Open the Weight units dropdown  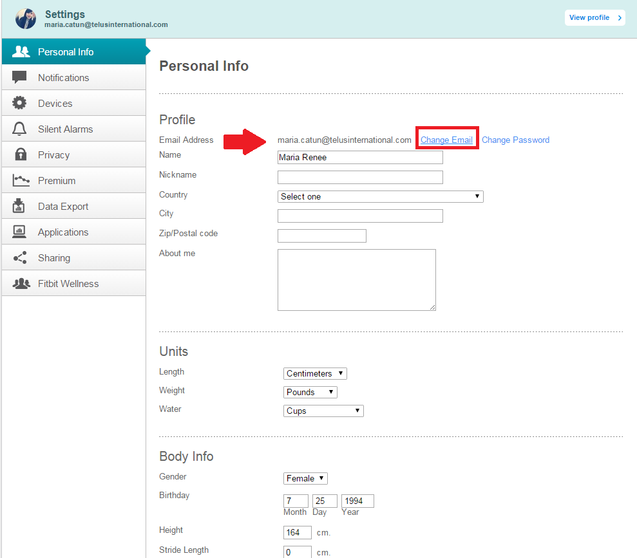[x=310, y=392]
